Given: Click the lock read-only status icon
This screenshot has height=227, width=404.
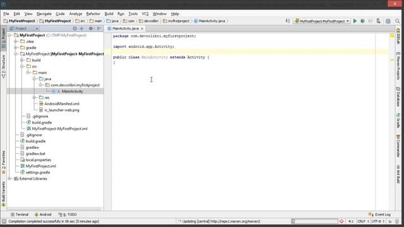Looking at the screenshot, I should coord(390,221).
